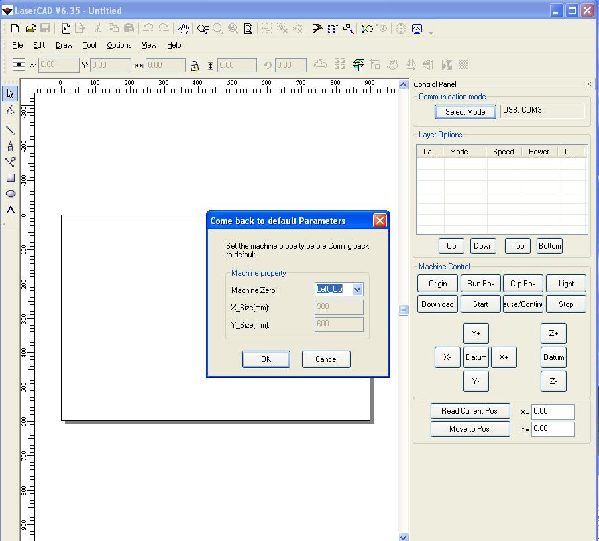Choose the Line drawing tool

click(x=10, y=129)
